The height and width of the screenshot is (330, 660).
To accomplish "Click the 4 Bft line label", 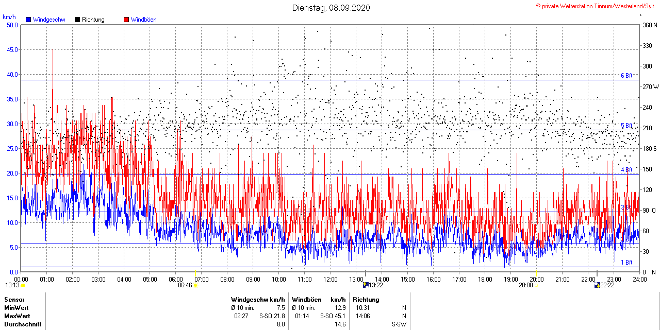I will pos(626,170).
